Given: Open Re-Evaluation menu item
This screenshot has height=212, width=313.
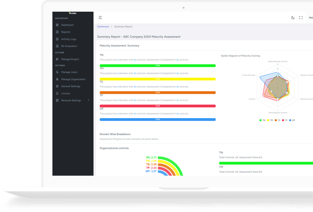Looking at the screenshot, I should (69, 46).
